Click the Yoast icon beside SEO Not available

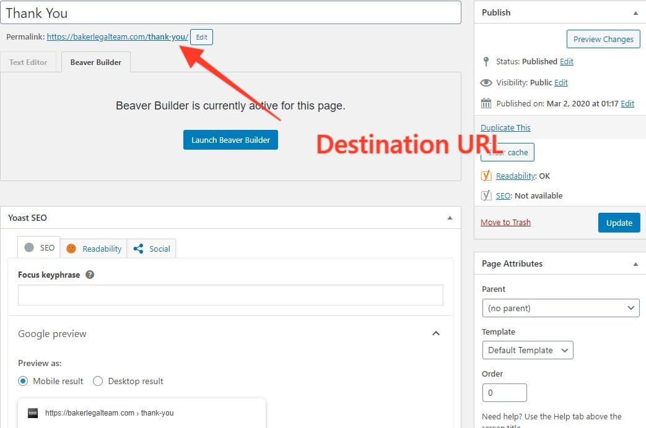486,195
